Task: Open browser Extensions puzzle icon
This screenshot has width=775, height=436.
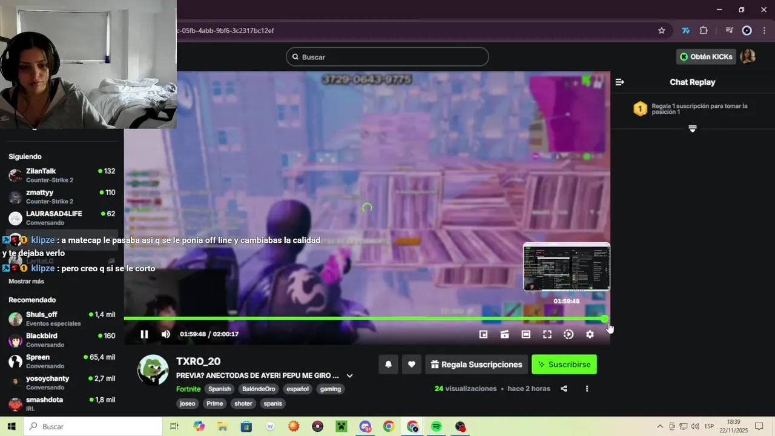Action: click(x=704, y=30)
